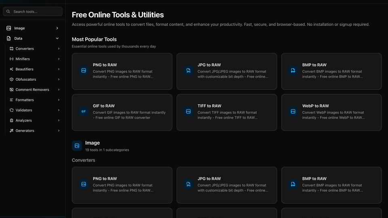
Task: Open PNG to RAW title under Converters section
Action: tap(105, 178)
